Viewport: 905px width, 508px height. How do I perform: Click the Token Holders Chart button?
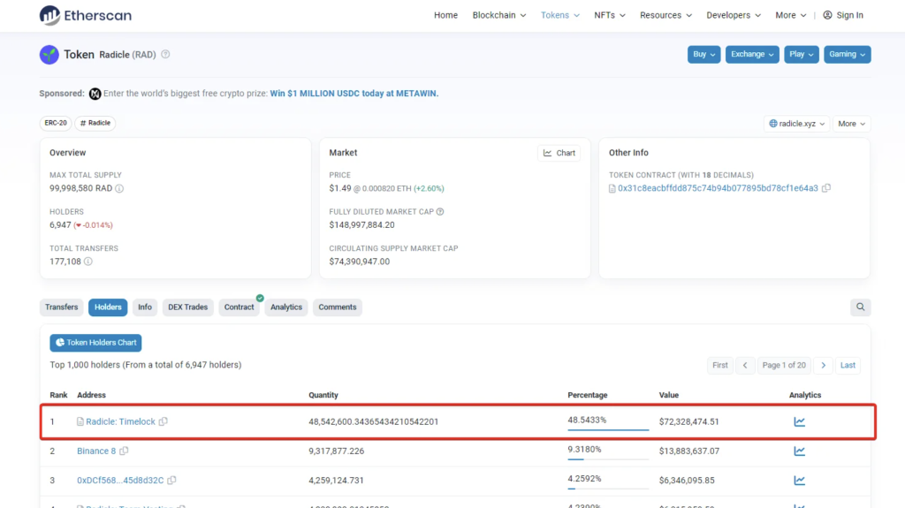(x=95, y=343)
